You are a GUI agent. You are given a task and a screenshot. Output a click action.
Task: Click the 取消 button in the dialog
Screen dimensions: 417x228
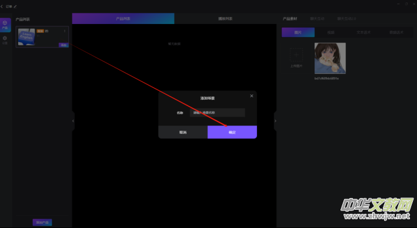183,132
